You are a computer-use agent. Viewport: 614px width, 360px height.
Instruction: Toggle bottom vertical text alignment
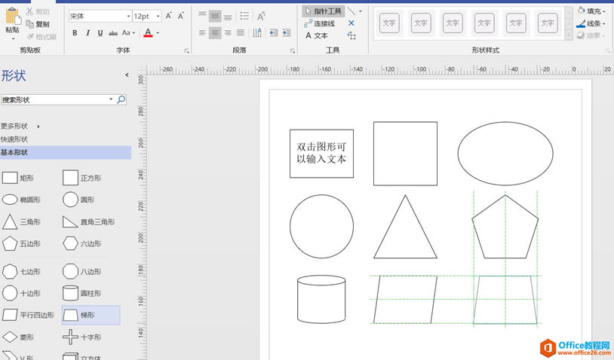(x=228, y=16)
